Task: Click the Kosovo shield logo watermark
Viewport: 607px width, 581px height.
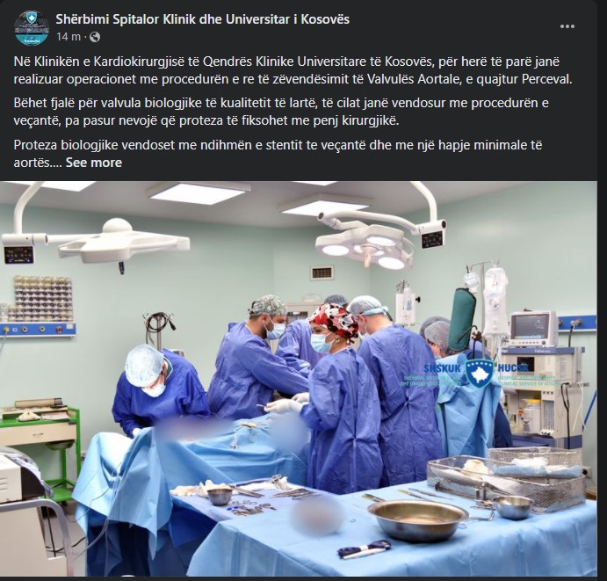Action: (x=480, y=374)
